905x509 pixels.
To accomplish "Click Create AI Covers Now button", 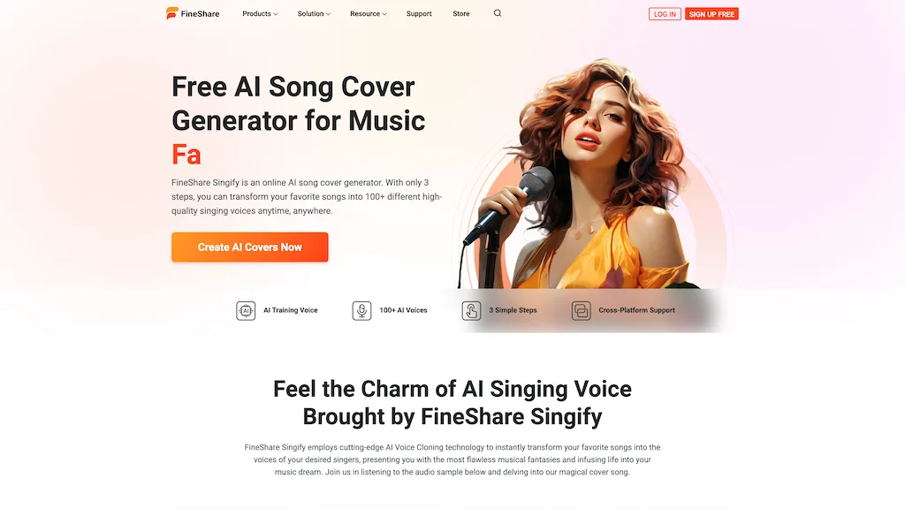I will coord(250,247).
